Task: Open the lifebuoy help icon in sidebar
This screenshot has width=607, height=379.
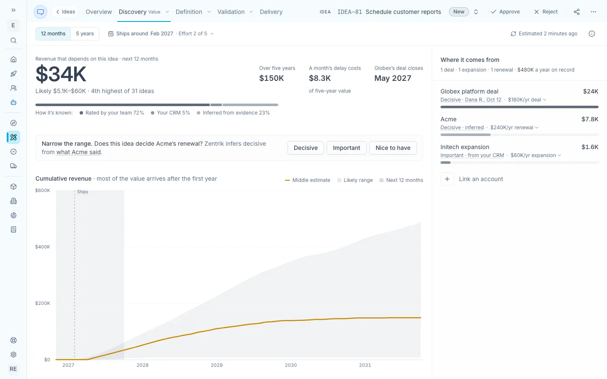Action: tap(13, 340)
